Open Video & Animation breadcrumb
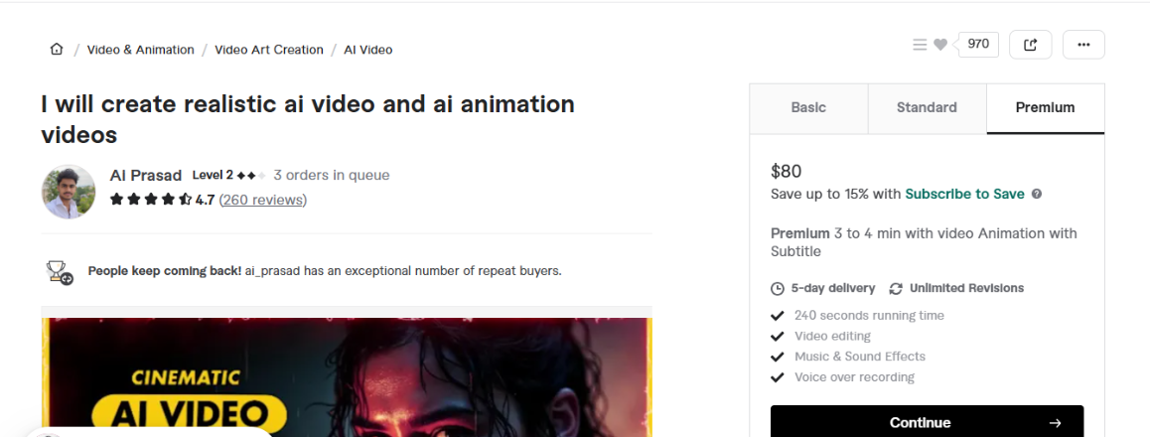This screenshot has height=437, width=1150. pos(141,50)
